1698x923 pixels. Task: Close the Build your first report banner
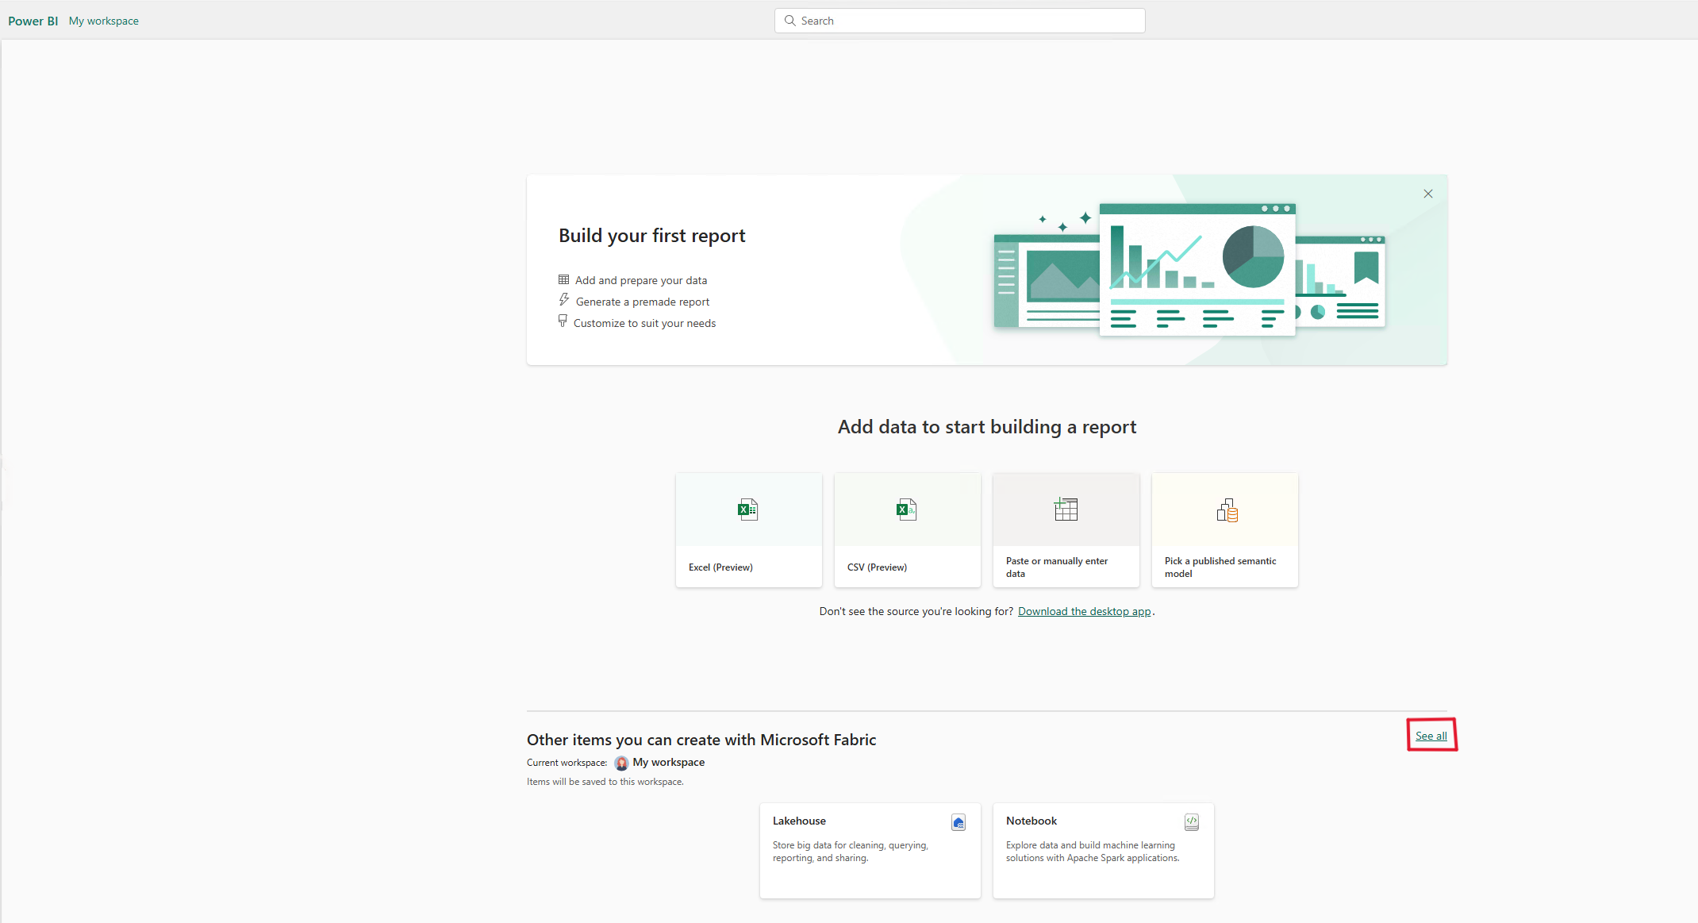tap(1429, 193)
